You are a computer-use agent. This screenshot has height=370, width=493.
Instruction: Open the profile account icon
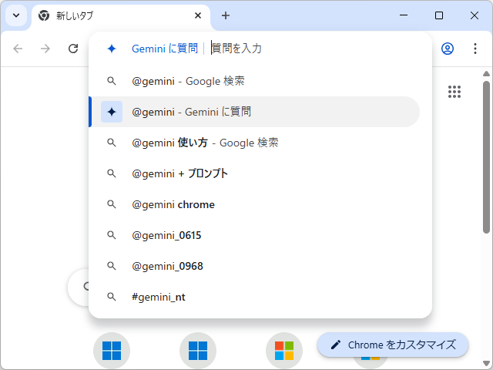point(448,49)
